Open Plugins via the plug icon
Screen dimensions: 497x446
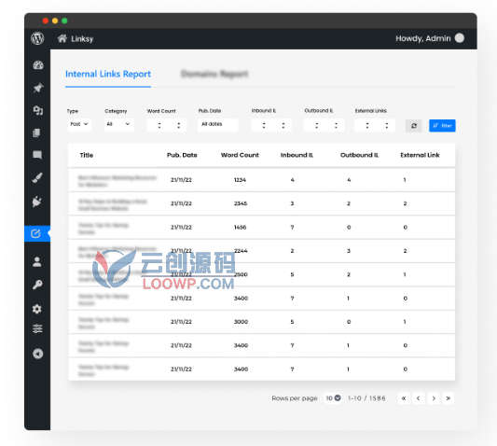click(x=37, y=202)
